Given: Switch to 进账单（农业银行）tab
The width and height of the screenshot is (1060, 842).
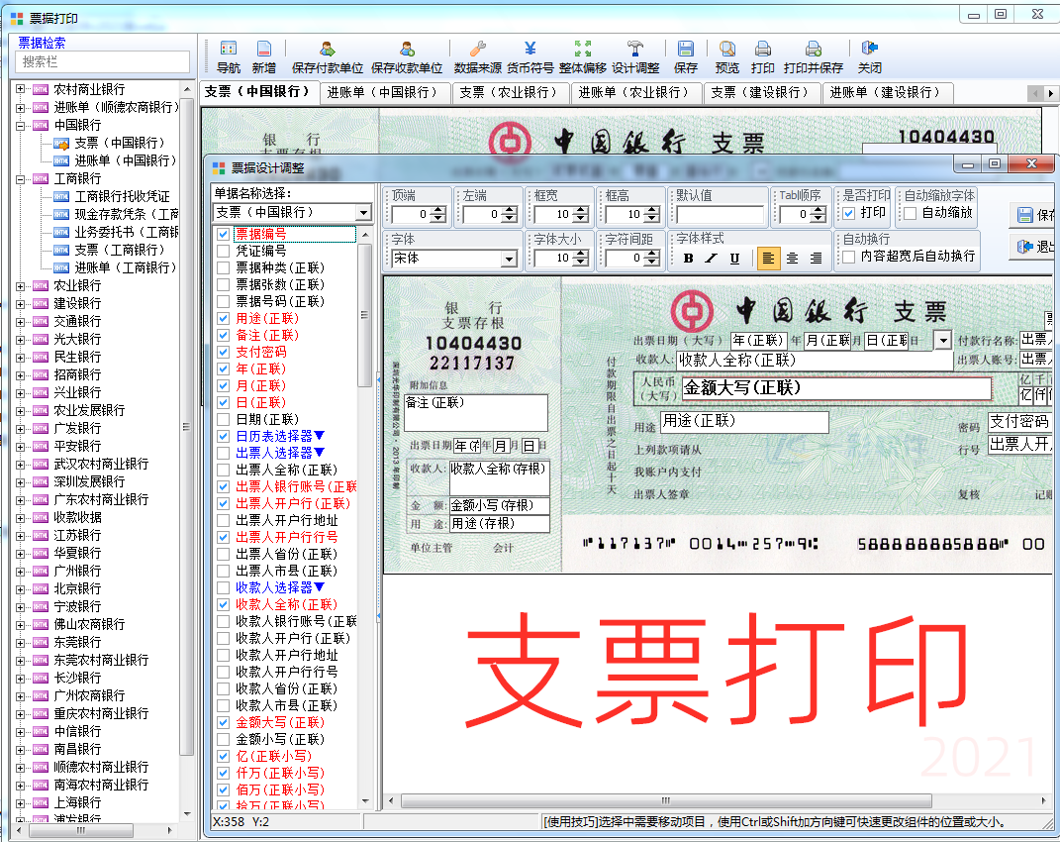Looking at the screenshot, I should tap(634, 93).
